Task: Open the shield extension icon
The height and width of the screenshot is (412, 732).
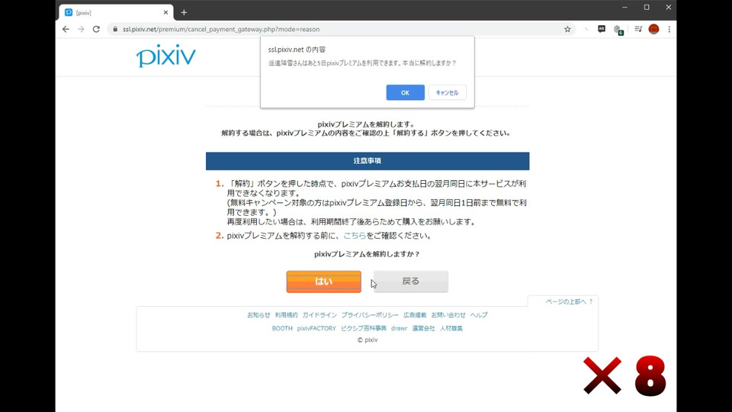Action: pyautogui.click(x=618, y=30)
